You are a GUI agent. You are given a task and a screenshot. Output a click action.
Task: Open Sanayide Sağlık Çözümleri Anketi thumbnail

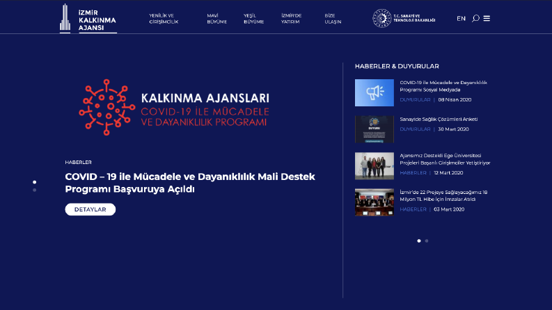tap(374, 129)
